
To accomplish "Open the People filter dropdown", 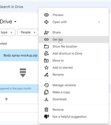I will tap(28, 32).
